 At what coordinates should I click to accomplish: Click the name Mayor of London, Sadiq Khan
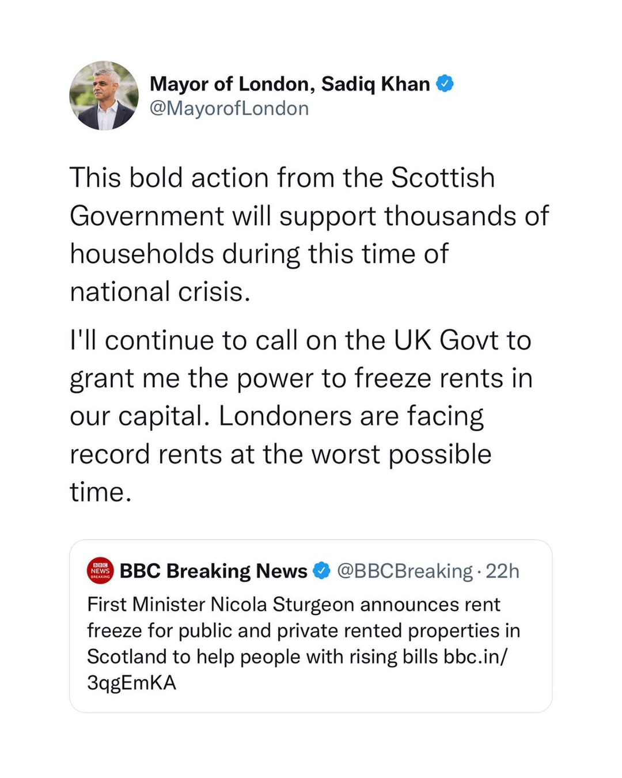click(290, 84)
